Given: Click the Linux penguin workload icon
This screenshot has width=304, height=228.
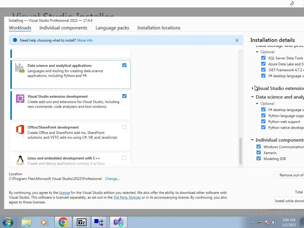Looking at the screenshot, I should (20, 160).
